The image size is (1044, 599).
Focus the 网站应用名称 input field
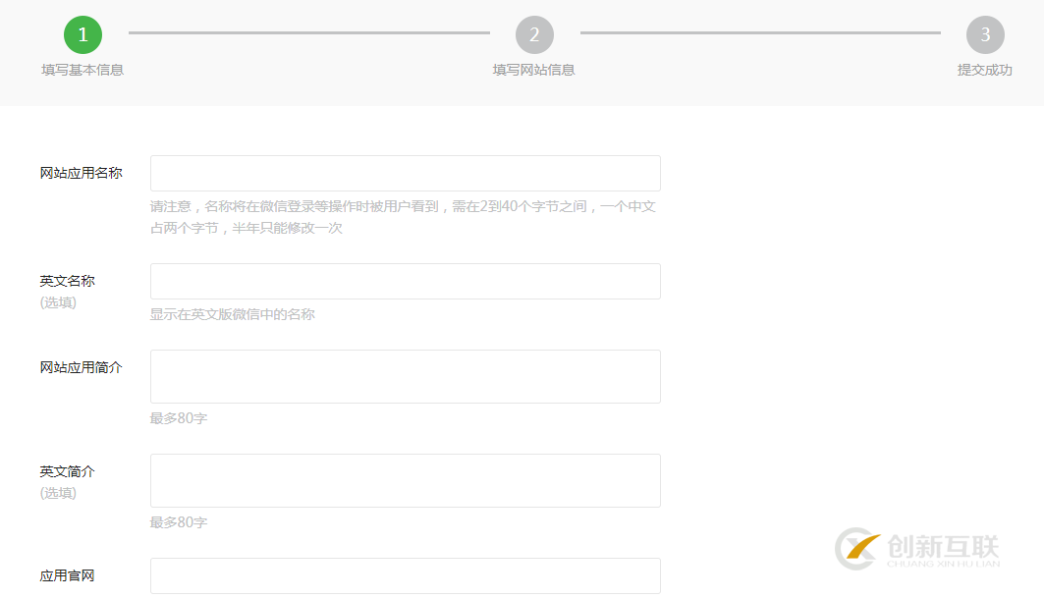(x=405, y=173)
